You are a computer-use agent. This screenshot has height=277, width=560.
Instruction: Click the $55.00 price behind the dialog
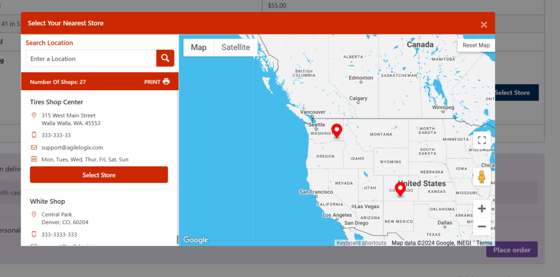277,5
